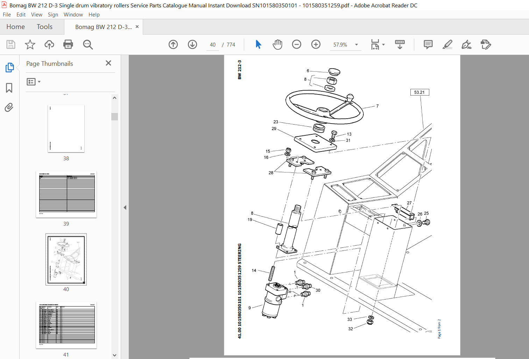529x359 pixels.
Task: Open the Find text search tool
Action: [88, 44]
